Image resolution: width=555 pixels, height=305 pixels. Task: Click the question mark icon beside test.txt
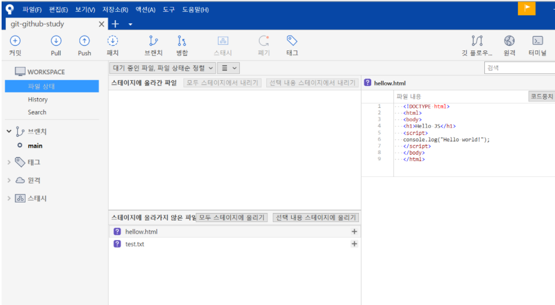point(117,244)
